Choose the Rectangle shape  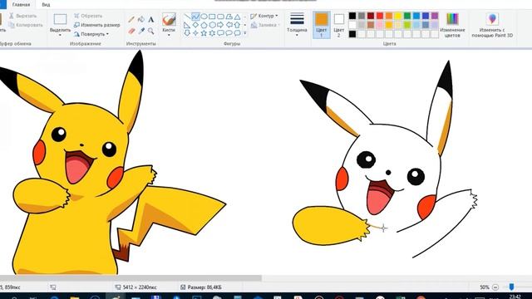(212, 17)
